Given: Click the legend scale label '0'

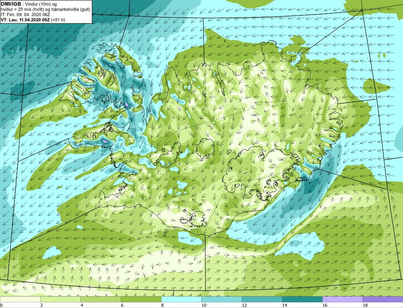Looking at the screenshot, I should 2,305.
